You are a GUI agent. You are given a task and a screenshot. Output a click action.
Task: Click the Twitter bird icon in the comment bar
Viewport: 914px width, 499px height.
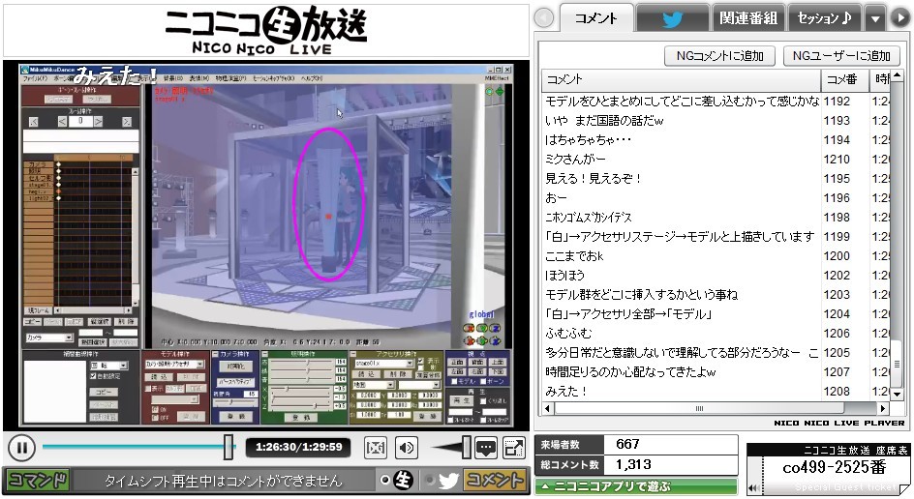(x=448, y=481)
